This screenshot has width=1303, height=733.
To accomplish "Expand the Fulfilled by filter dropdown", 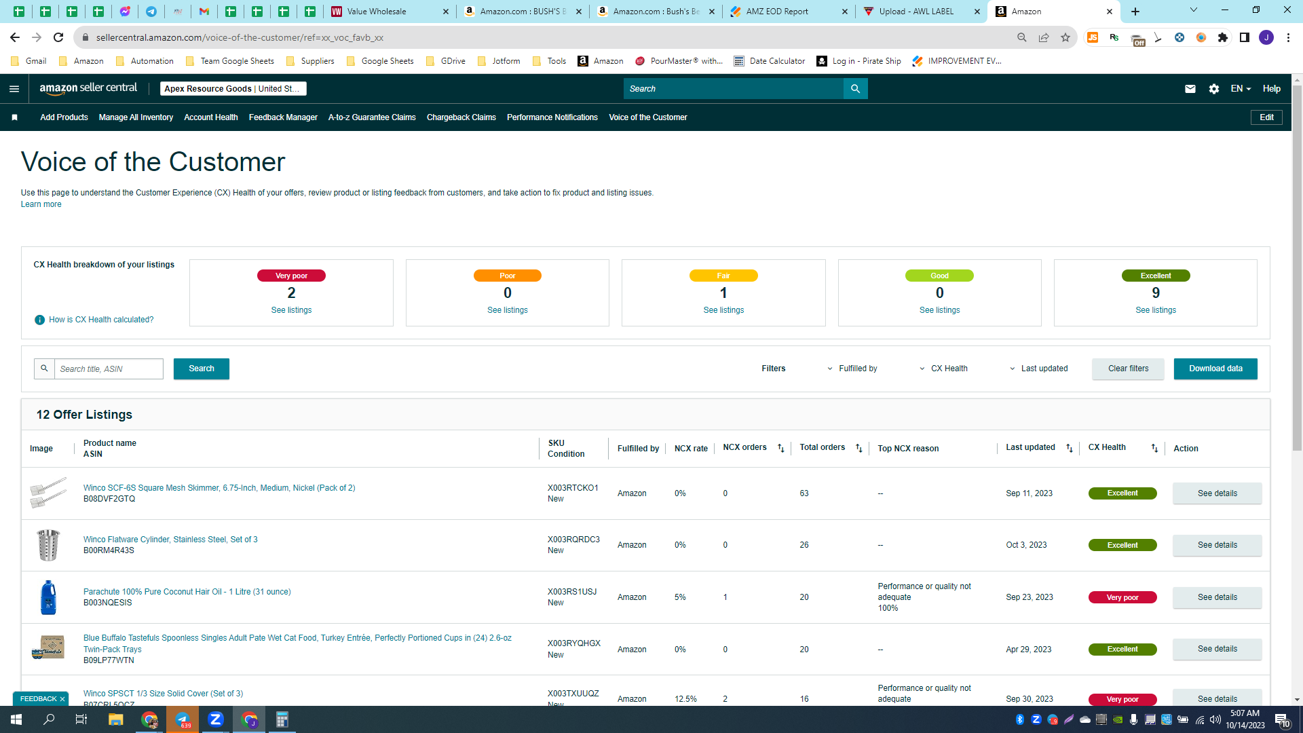I will coord(852,369).
